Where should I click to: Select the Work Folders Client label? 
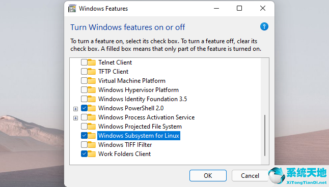124,154
